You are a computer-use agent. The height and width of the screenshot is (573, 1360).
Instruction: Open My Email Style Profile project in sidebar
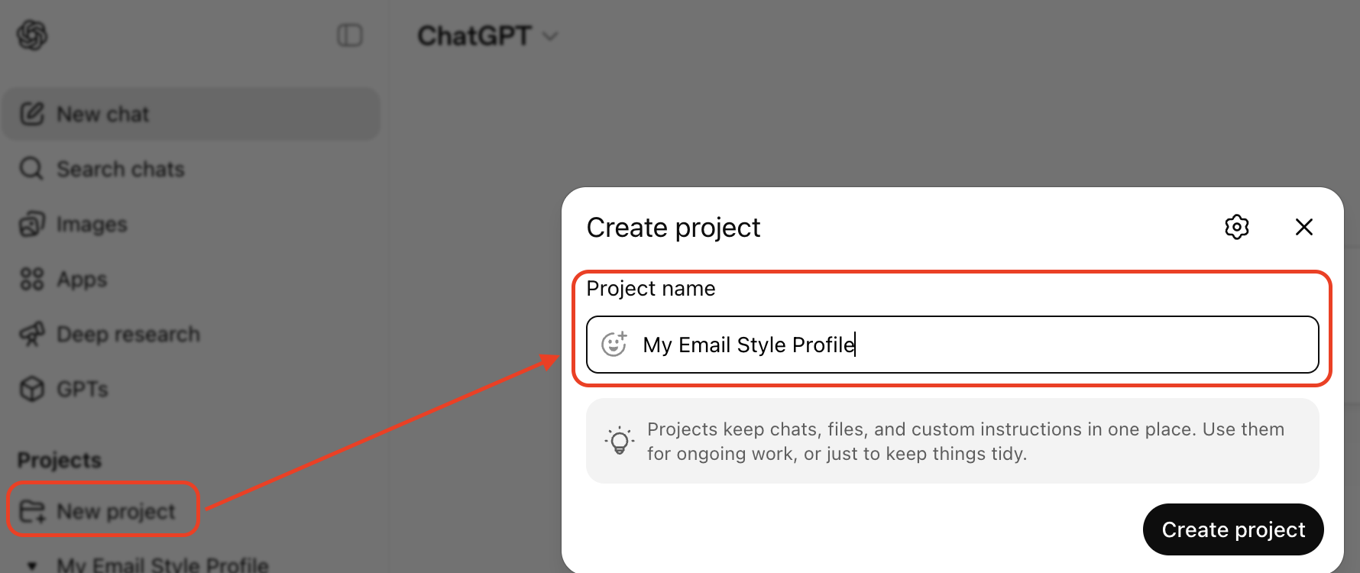(x=162, y=565)
